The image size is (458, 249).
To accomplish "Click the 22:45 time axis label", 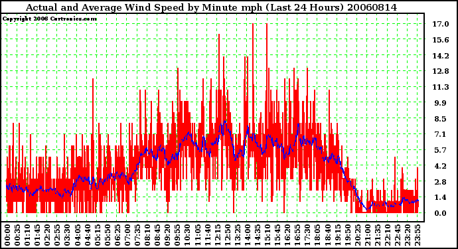I will pos(397,235).
